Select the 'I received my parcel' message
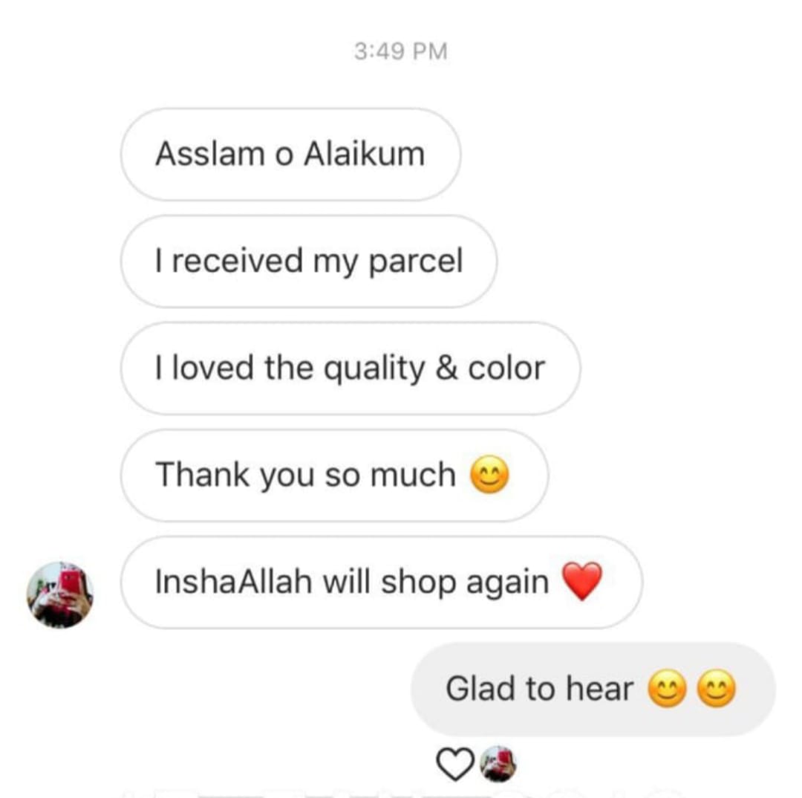 click(308, 261)
